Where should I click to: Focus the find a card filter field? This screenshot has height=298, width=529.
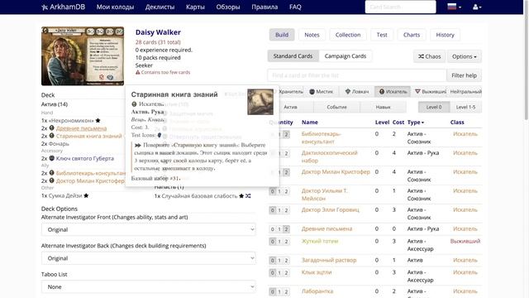click(357, 75)
